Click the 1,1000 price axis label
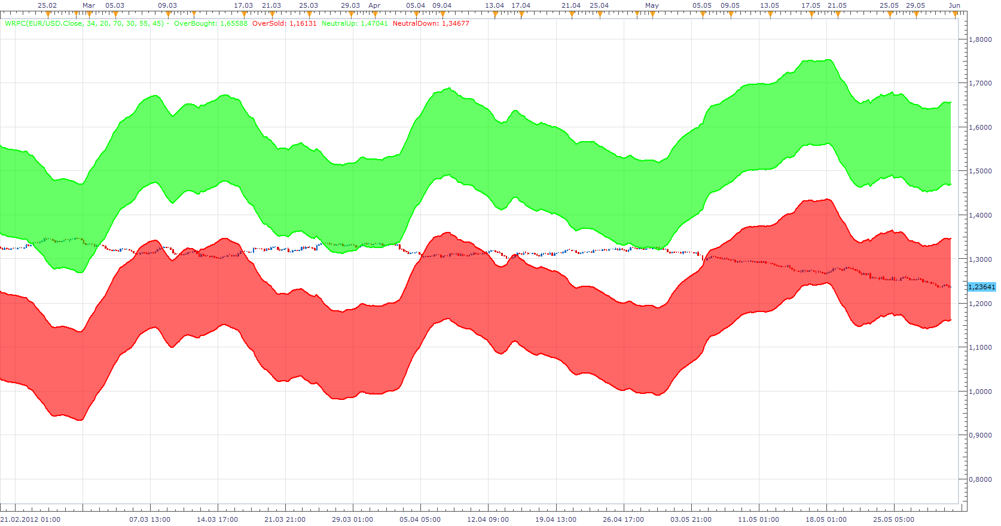 coord(980,347)
